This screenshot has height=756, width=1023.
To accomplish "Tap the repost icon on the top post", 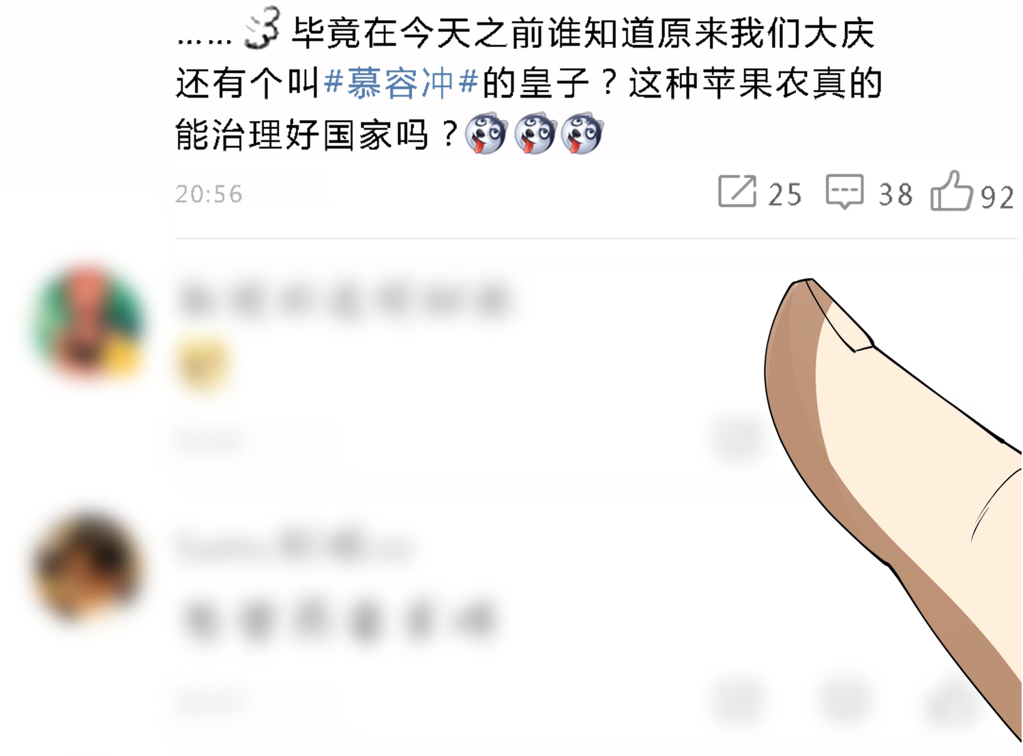I will pyautogui.click(x=737, y=191).
